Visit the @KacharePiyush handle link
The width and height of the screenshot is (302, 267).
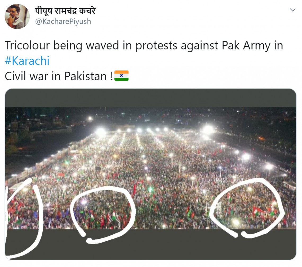coord(63,21)
